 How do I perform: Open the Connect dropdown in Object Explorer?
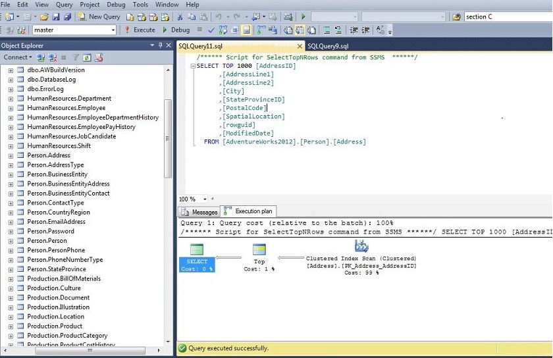pos(18,58)
